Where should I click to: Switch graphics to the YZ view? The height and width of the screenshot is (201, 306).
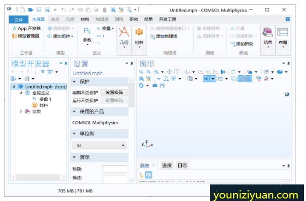(x=208, y=72)
